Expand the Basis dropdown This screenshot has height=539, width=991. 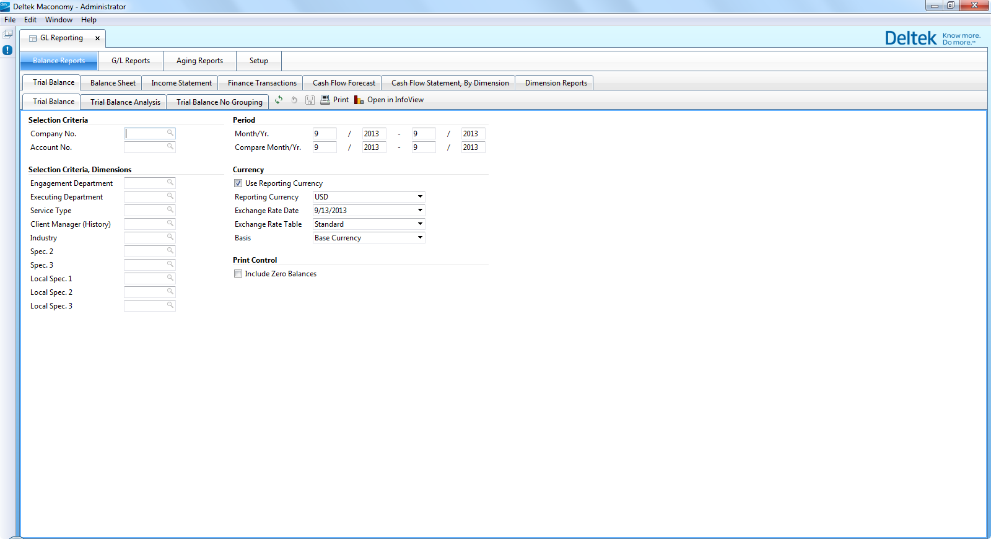pyautogui.click(x=420, y=238)
